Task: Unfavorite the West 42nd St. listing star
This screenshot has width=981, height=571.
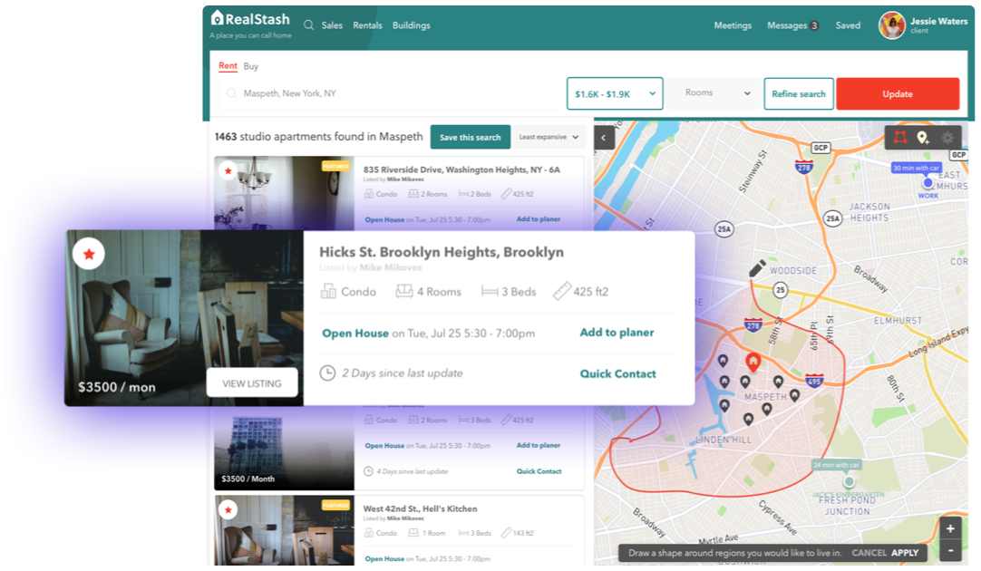Action: [228, 510]
